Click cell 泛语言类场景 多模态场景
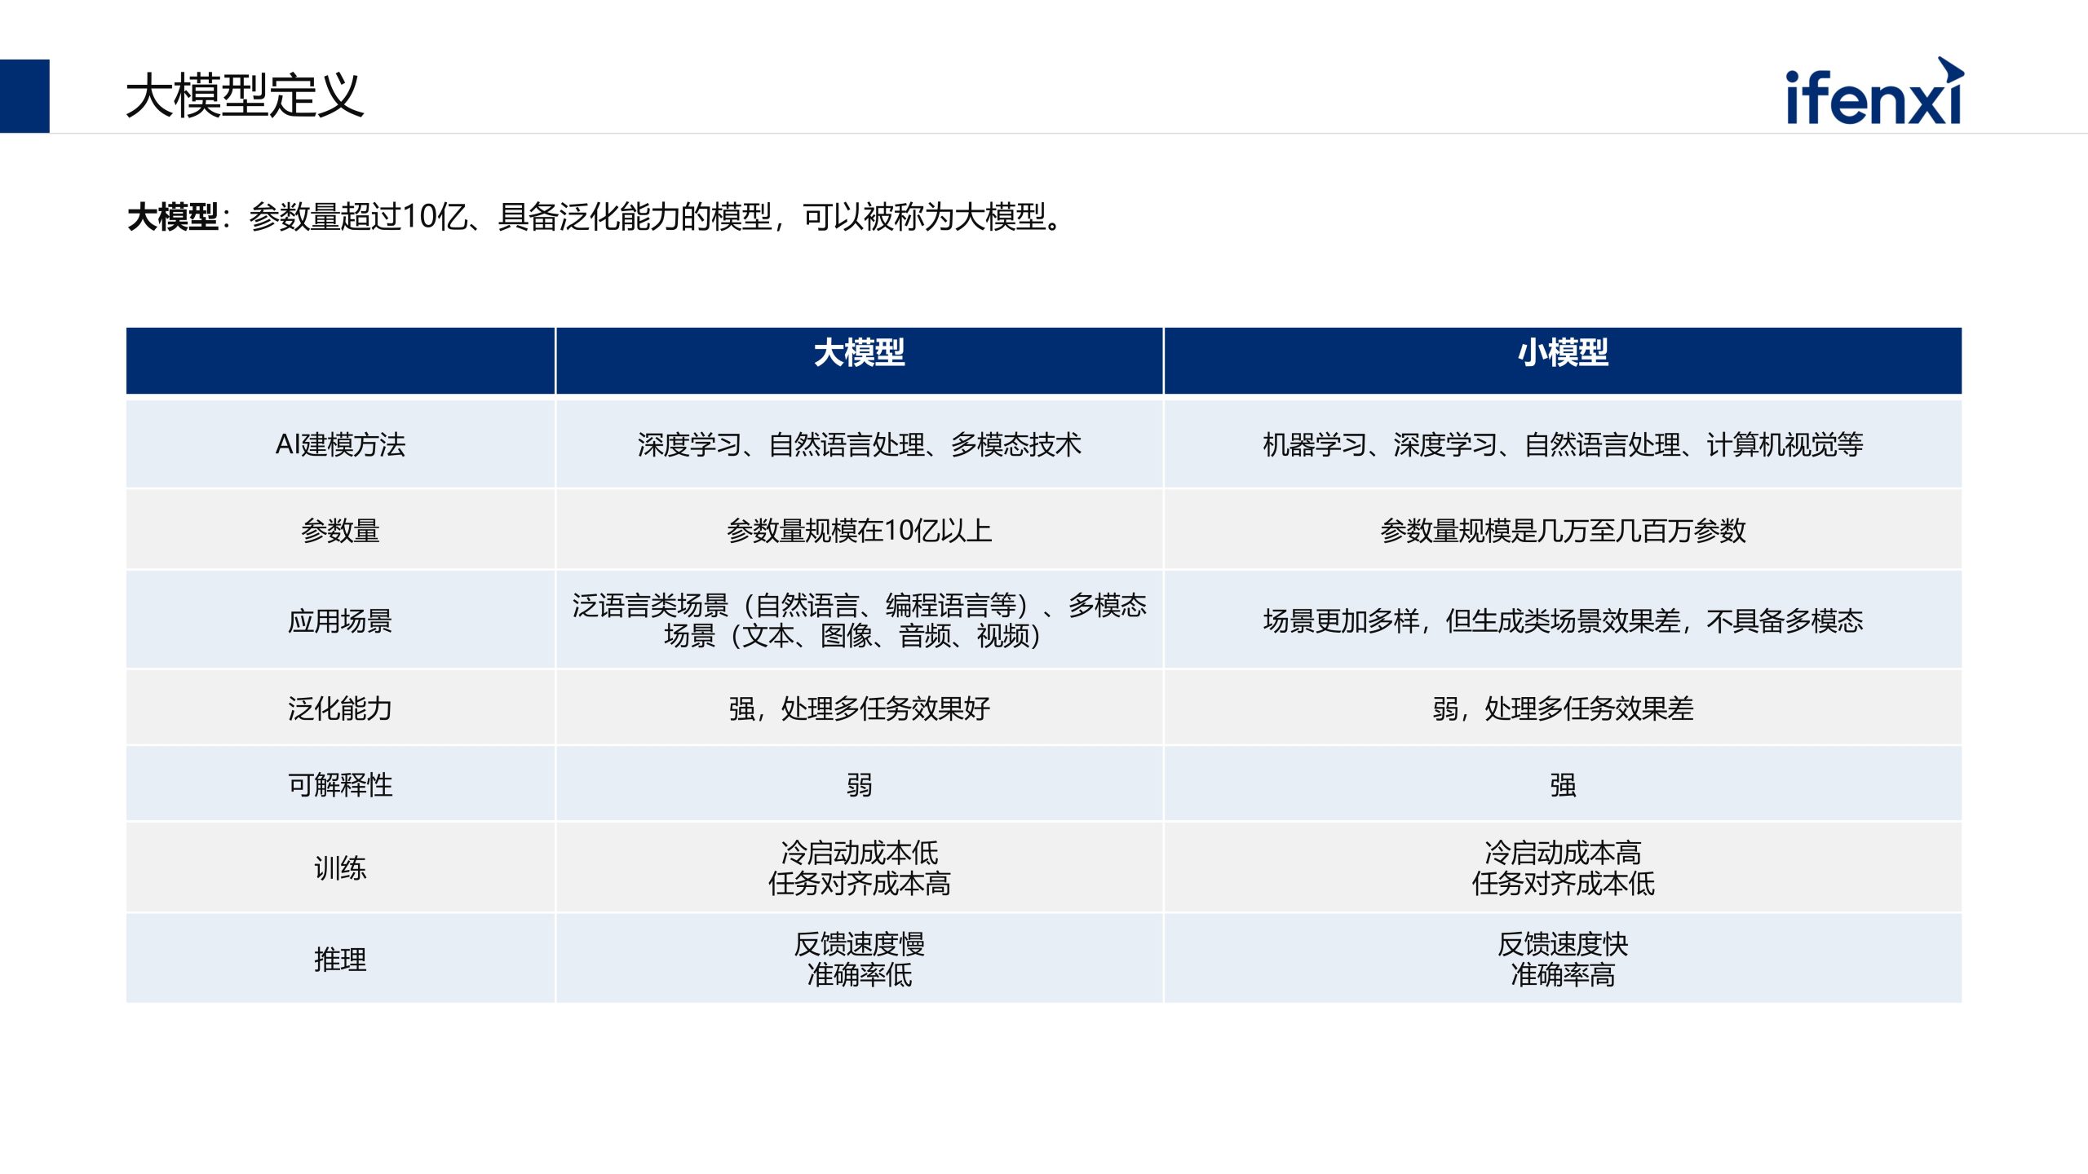This screenshot has width=2088, height=1174. 859,620
